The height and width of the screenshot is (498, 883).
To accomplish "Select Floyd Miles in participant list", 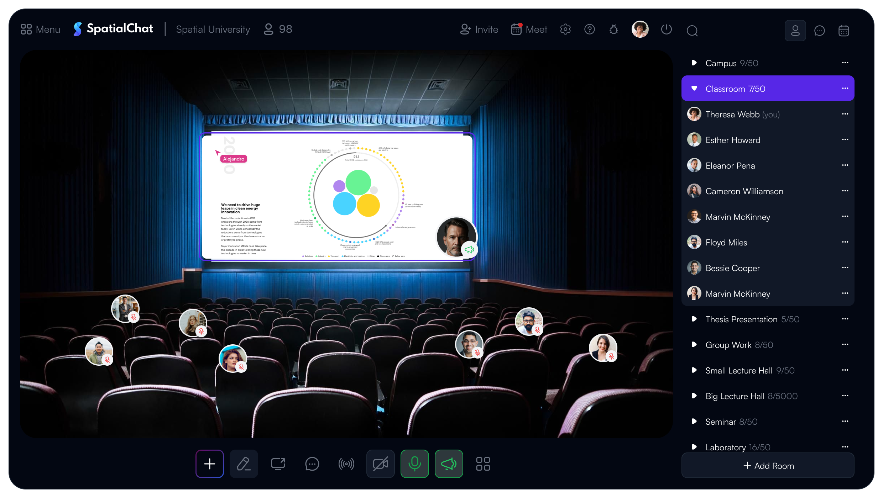I will tap(768, 242).
